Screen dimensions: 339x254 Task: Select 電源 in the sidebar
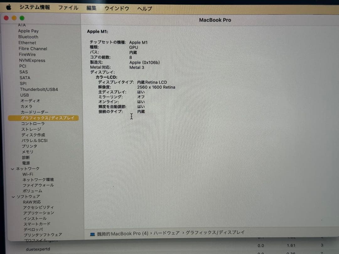pyautogui.click(x=26, y=163)
